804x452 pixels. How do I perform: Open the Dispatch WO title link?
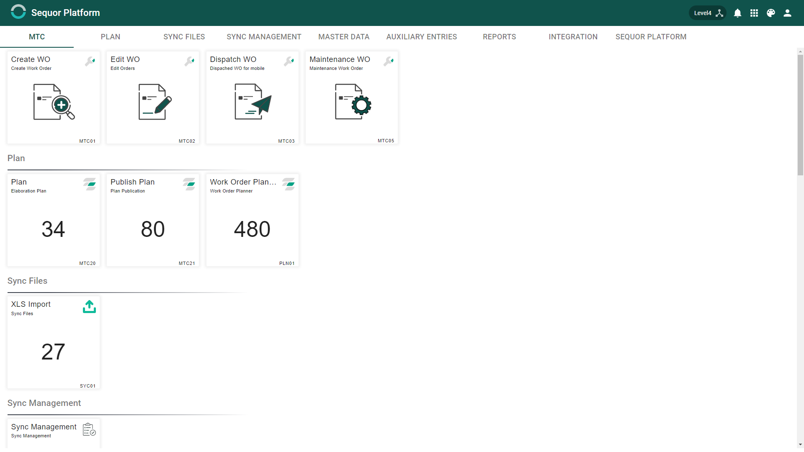point(233,59)
